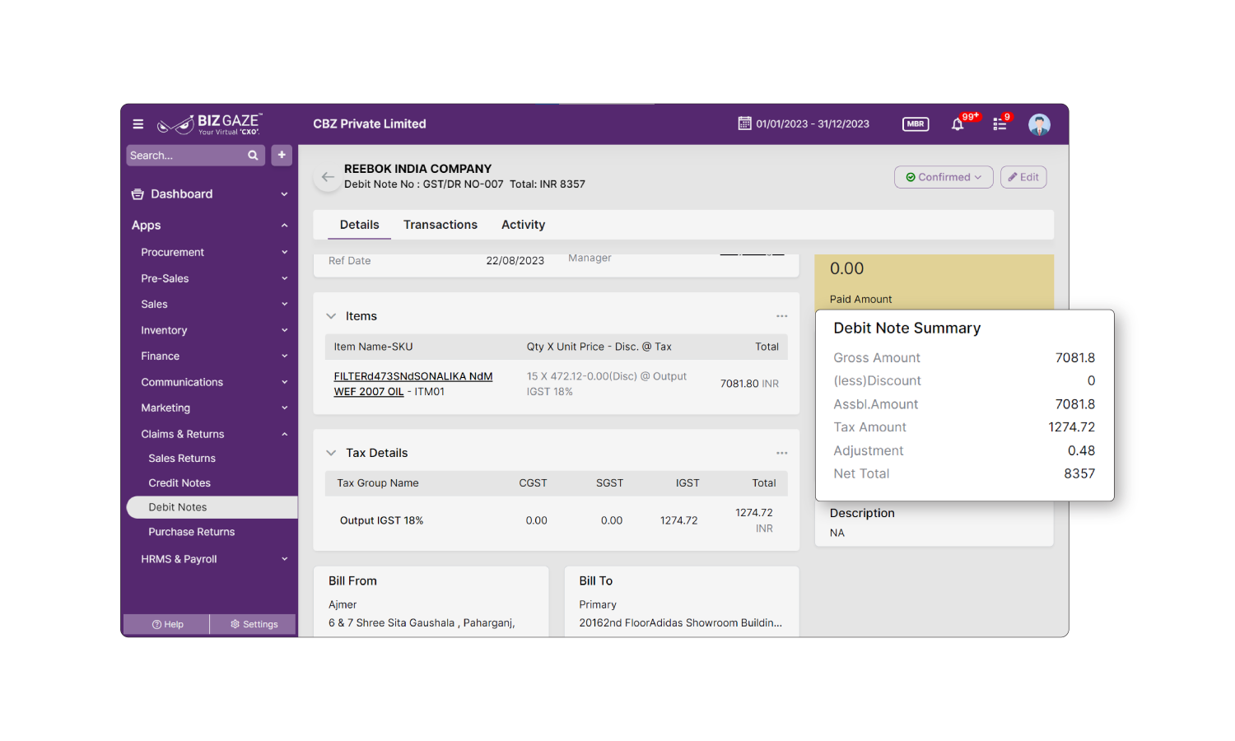Collapse the Tax Details section chevron
Viewport: 1235px width, 741px height.
[331, 453]
